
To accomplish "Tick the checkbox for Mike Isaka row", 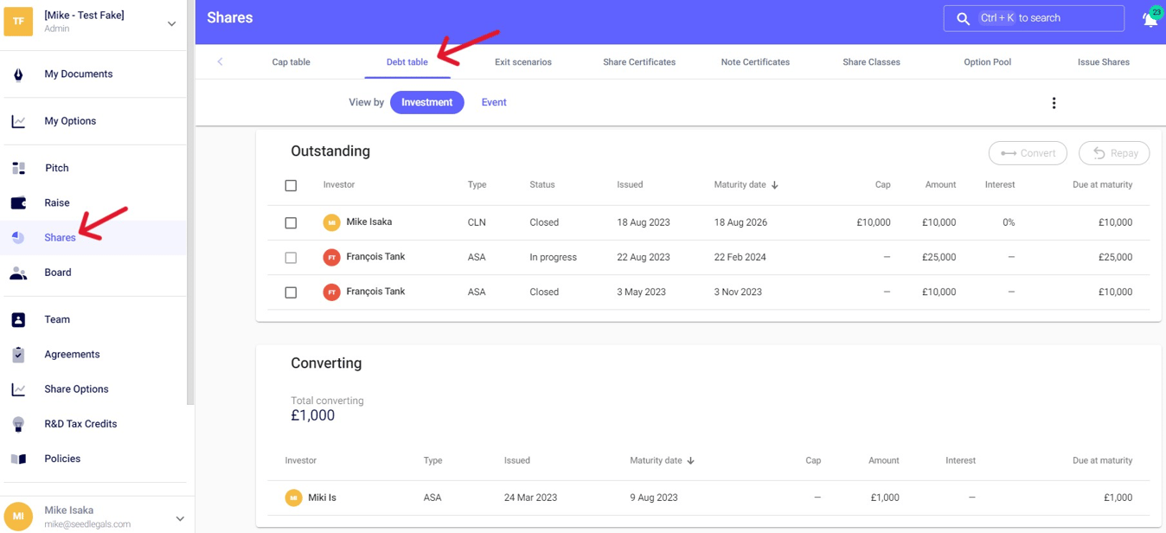I will click(291, 223).
